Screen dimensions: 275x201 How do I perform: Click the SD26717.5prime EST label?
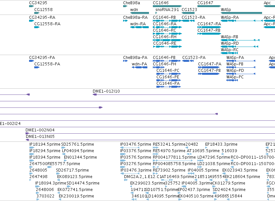point(72,170)
